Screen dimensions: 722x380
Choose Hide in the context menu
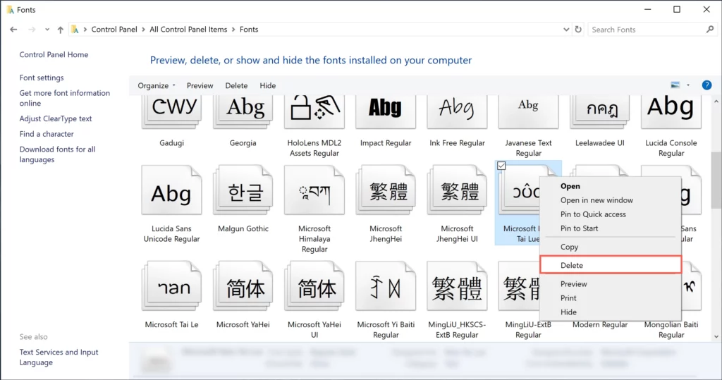tap(610, 312)
